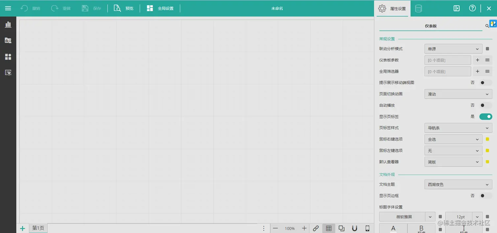Toggle the magnet snap icon
Image resolution: width=497 pixels, height=233 pixels.
pos(355,228)
